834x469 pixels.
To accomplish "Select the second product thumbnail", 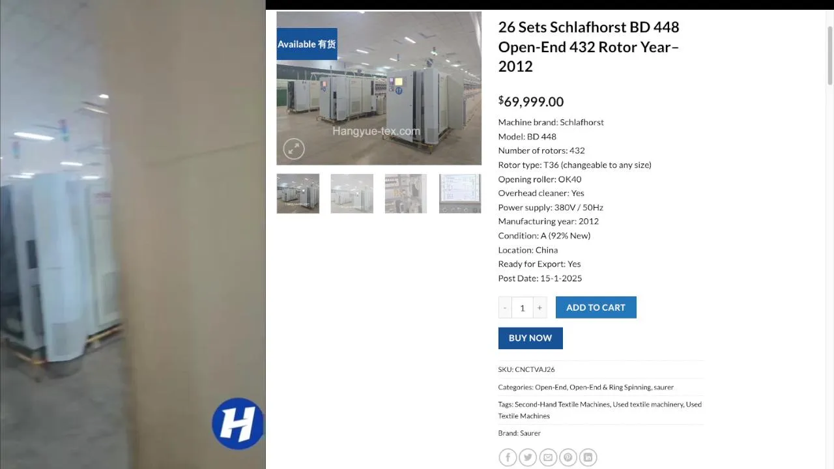I will pyautogui.click(x=352, y=193).
